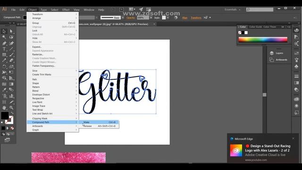Select the Perspective Grid tool

pyautogui.click(x=11, y=78)
